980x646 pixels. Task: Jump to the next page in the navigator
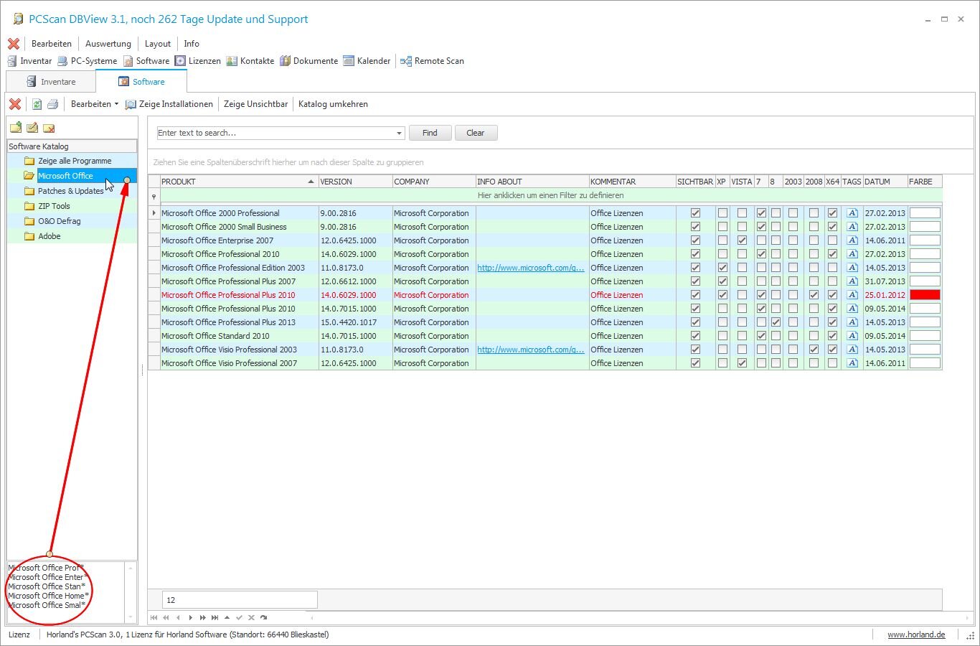[203, 617]
